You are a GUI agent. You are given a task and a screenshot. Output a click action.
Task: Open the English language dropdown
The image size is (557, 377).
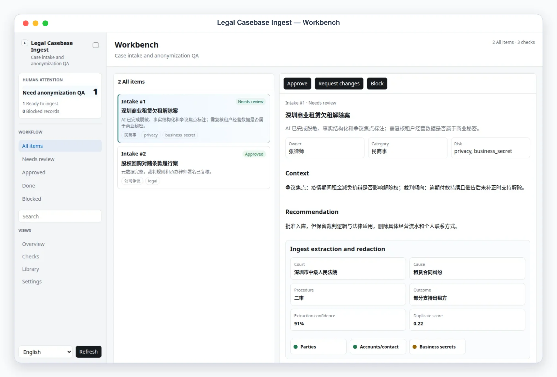click(x=45, y=352)
